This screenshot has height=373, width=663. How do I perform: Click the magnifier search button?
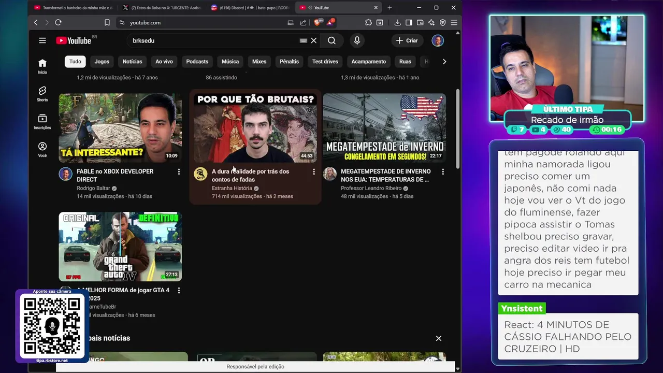pos(331,40)
